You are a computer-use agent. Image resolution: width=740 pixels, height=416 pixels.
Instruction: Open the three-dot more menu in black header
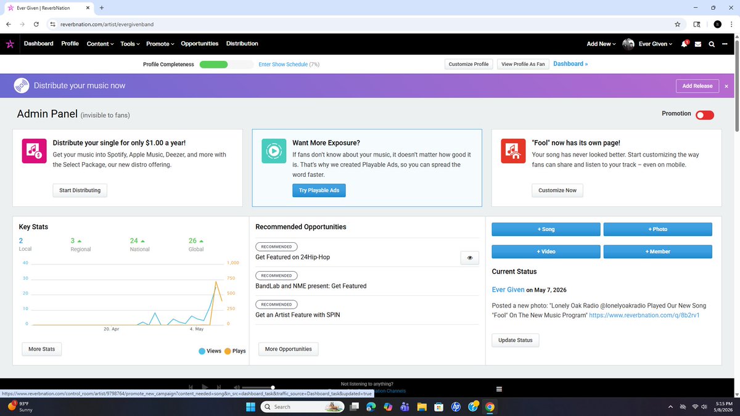click(725, 44)
